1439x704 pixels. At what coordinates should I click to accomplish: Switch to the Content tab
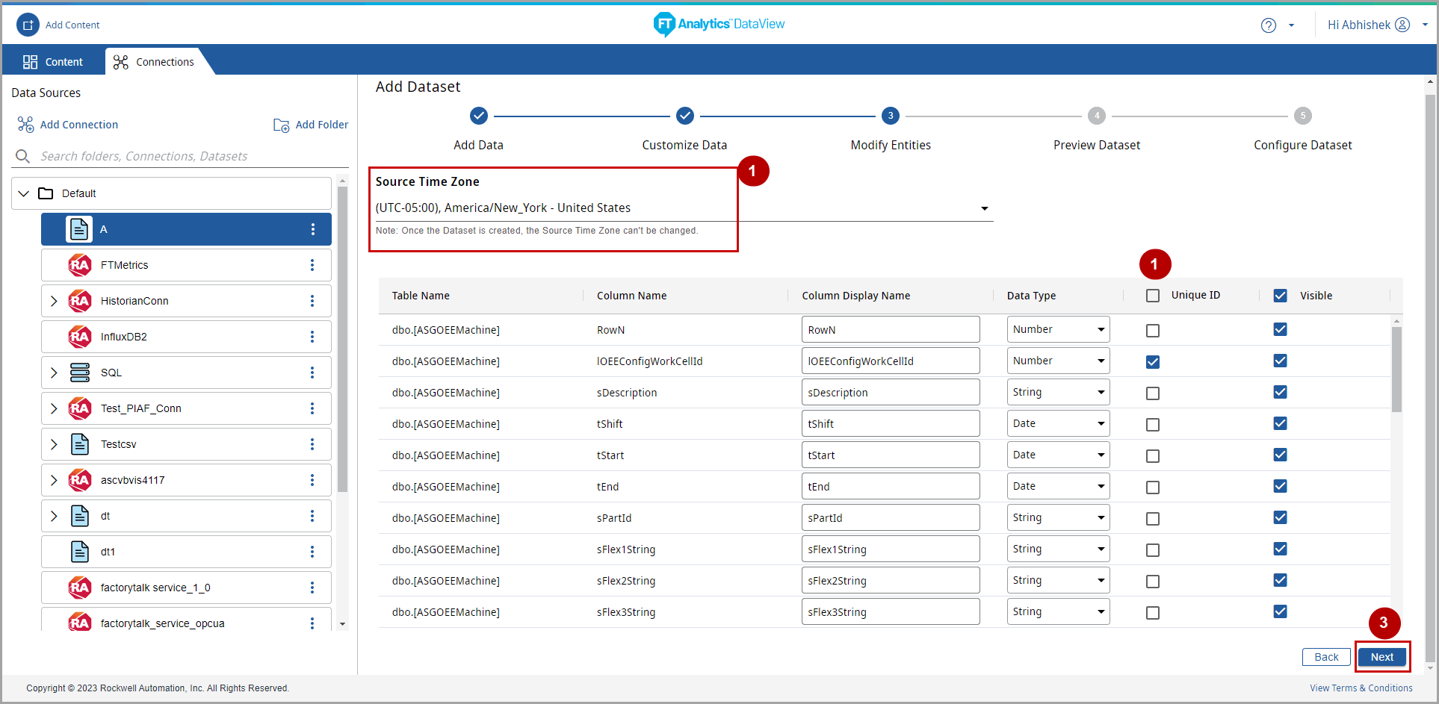(53, 62)
